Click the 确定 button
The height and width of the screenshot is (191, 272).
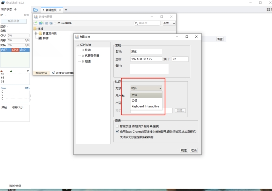click(184, 150)
